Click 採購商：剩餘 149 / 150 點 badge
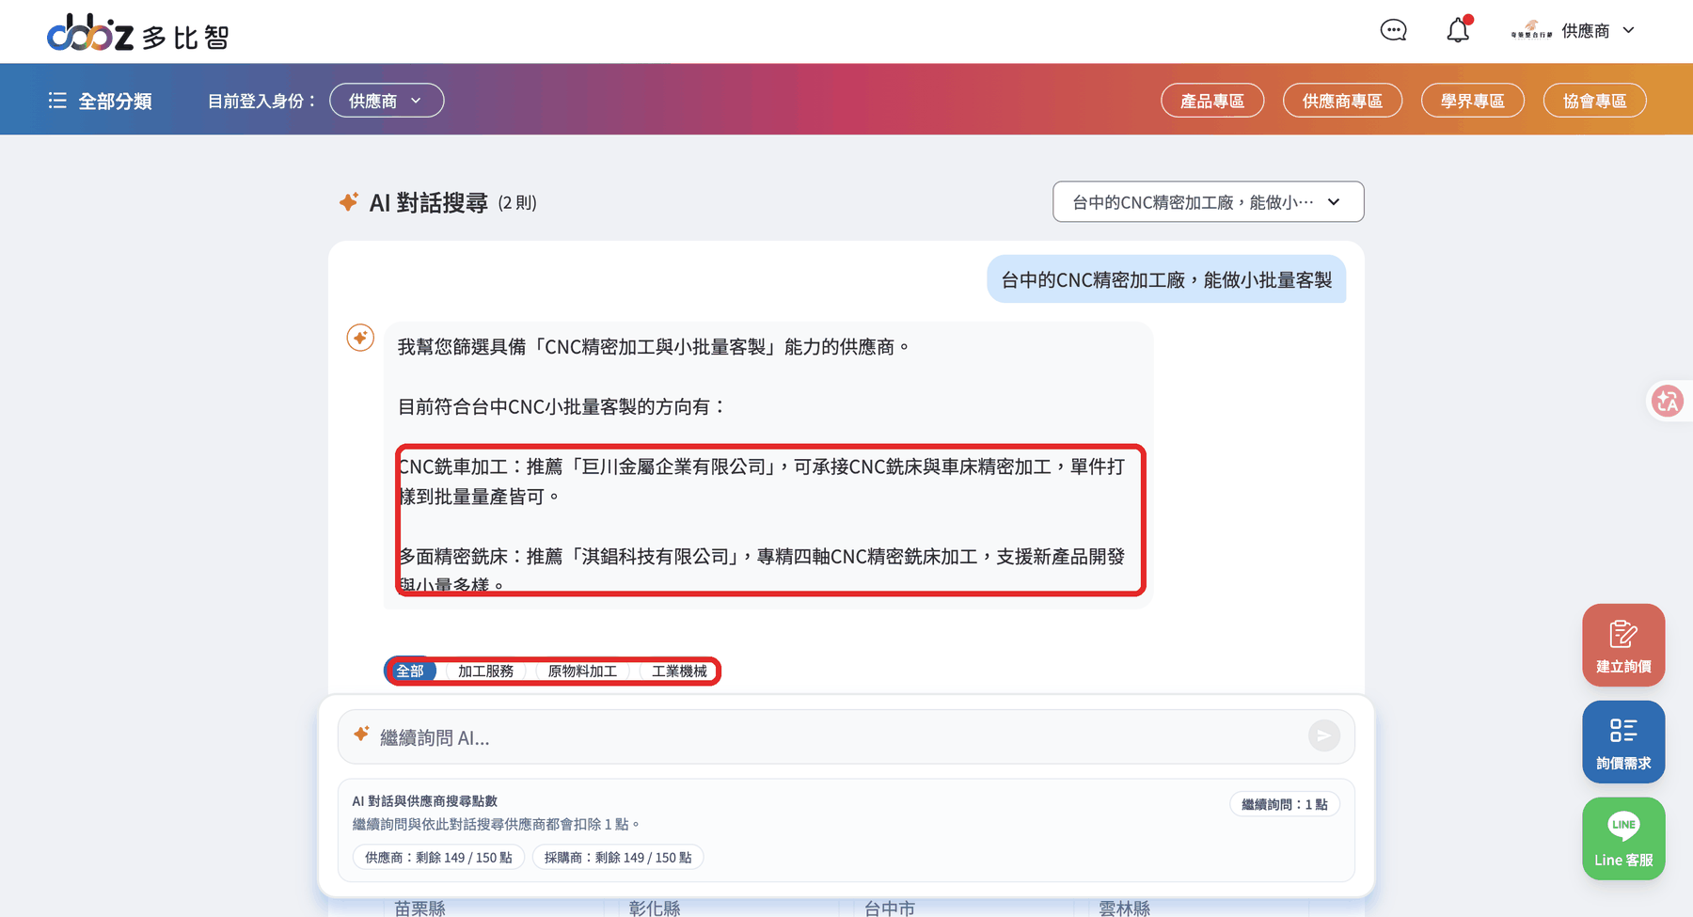 tap(618, 858)
